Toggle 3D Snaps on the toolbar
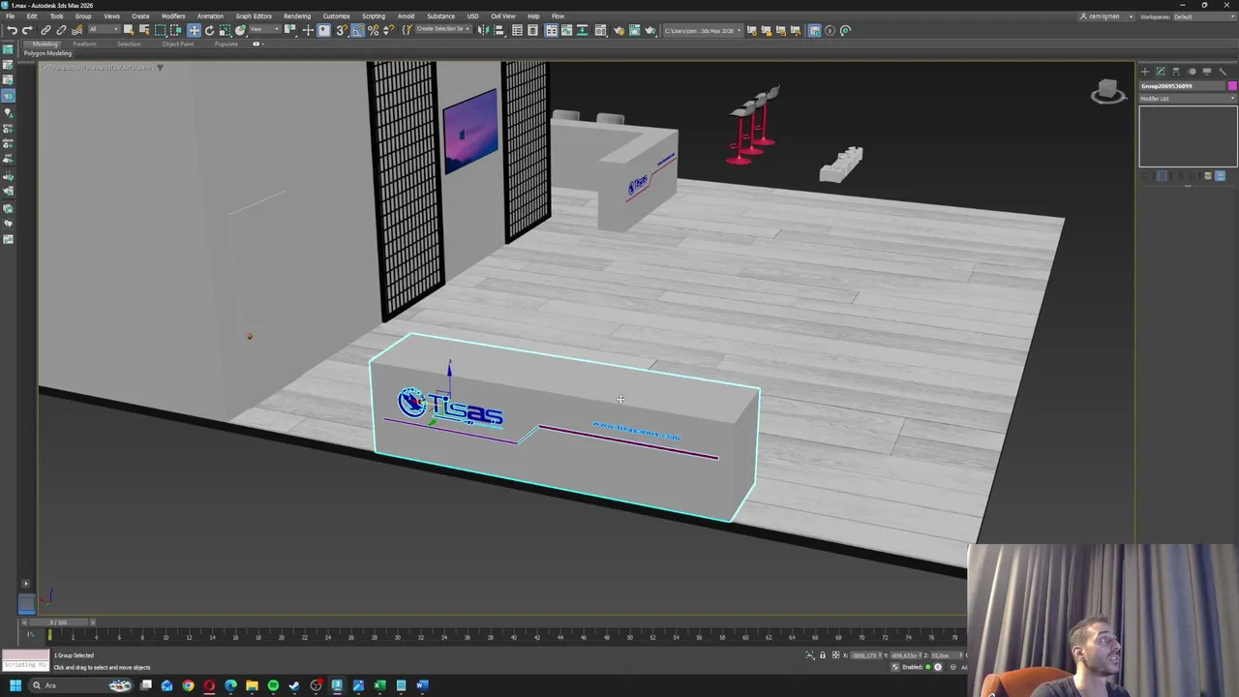The height and width of the screenshot is (697, 1239). coord(341,30)
